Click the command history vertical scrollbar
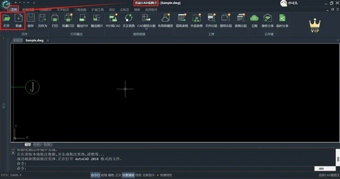This screenshot has height=179, width=340. click(x=338, y=158)
